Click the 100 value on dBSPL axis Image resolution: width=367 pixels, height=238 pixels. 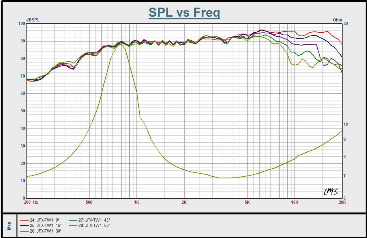(22, 23)
